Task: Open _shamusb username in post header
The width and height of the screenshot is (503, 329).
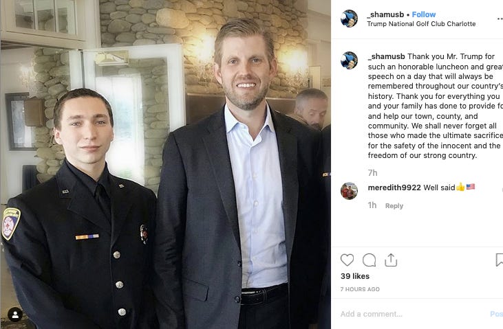Action: point(385,14)
